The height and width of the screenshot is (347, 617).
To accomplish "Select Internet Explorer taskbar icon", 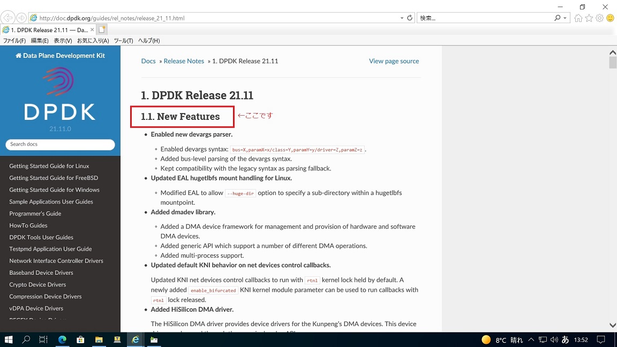I will pyautogui.click(x=136, y=340).
